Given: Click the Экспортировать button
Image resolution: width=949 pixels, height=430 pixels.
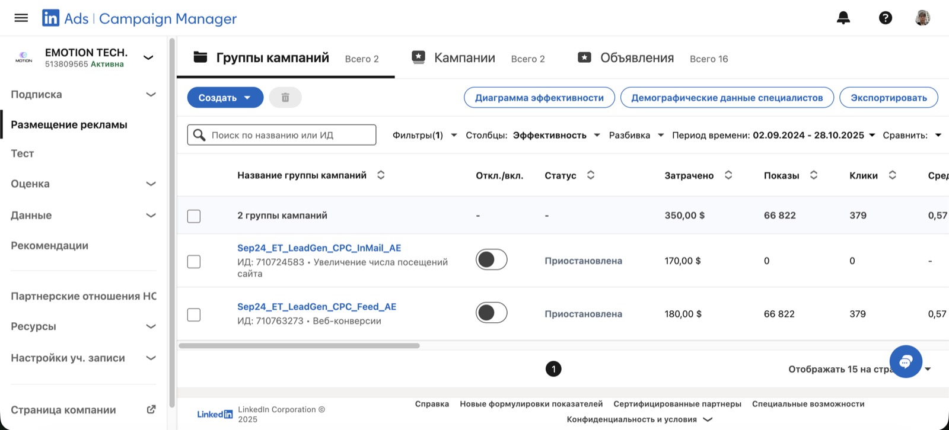Looking at the screenshot, I should (x=889, y=98).
